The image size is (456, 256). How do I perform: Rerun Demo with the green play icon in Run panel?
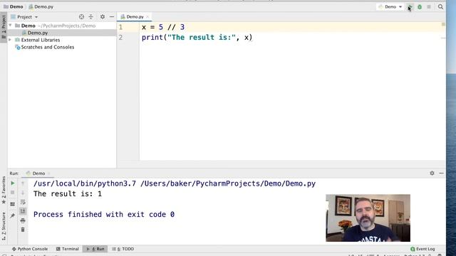(x=13, y=183)
